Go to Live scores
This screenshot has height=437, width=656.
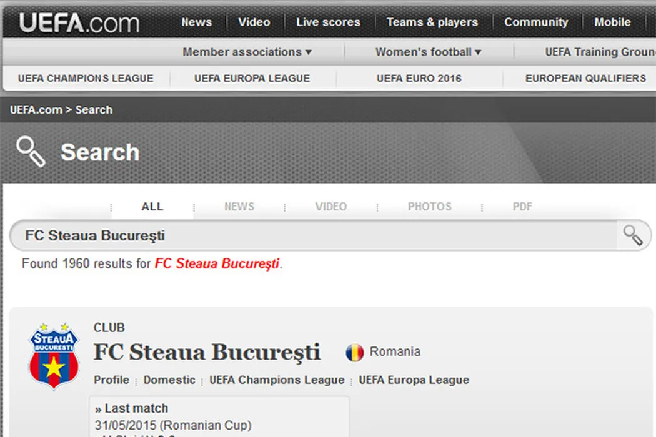328,22
